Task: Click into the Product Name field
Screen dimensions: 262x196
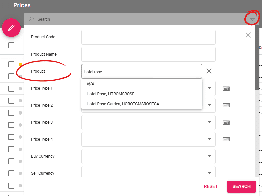Action: click(148, 54)
